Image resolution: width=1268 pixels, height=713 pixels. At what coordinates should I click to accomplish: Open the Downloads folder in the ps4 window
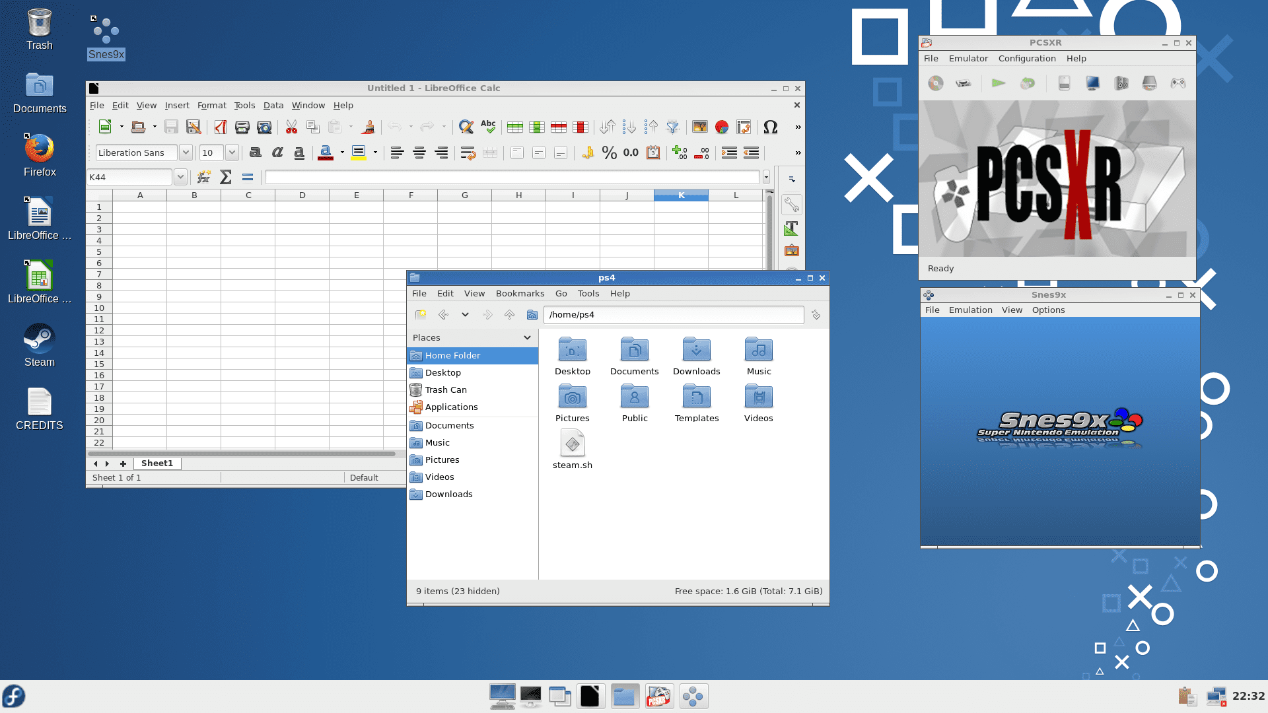coord(696,356)
